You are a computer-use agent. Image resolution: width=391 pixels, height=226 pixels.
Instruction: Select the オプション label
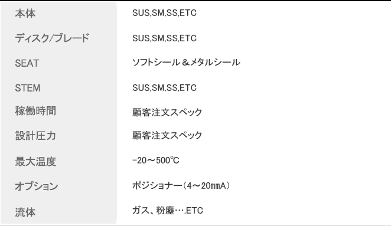37,186
